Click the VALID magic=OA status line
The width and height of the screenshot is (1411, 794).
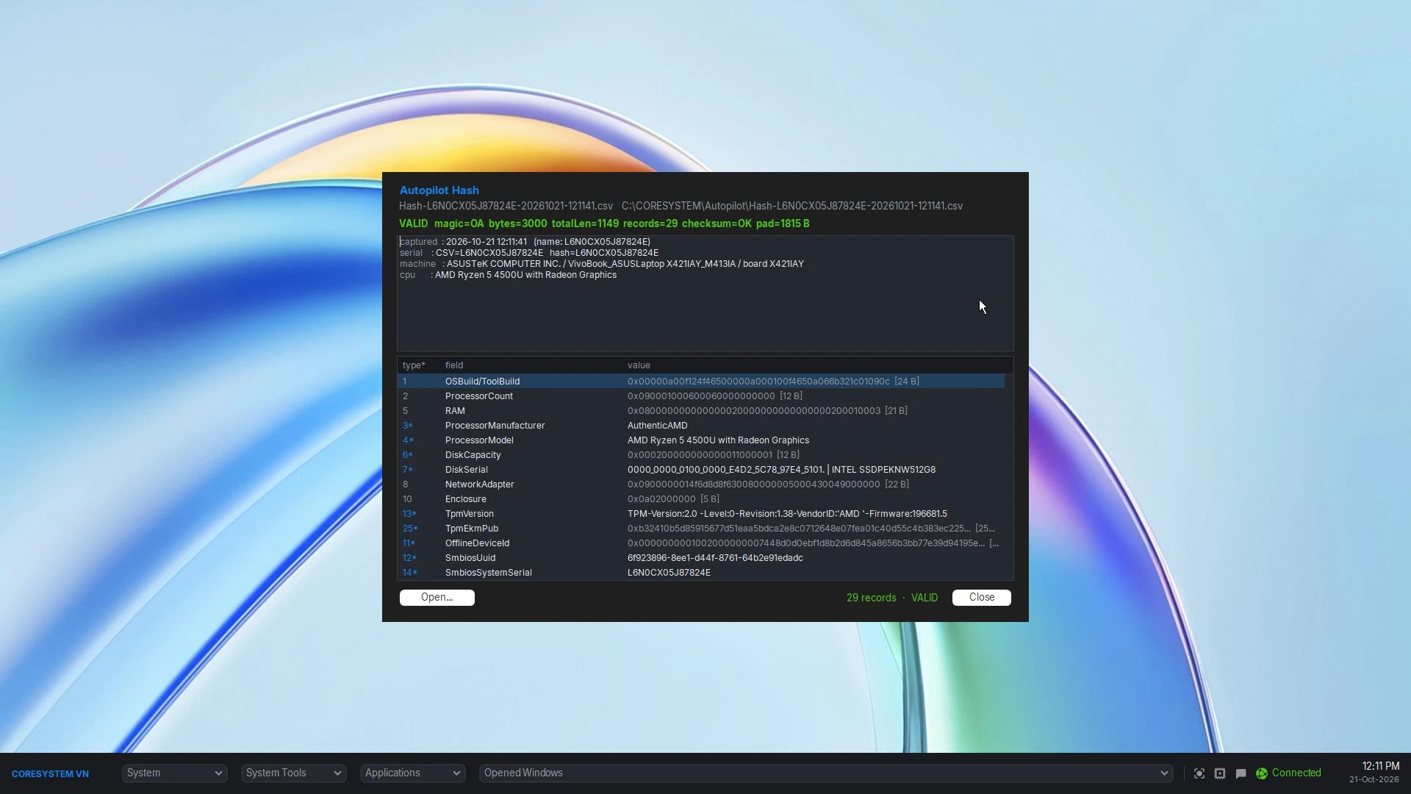click(604, 223)
